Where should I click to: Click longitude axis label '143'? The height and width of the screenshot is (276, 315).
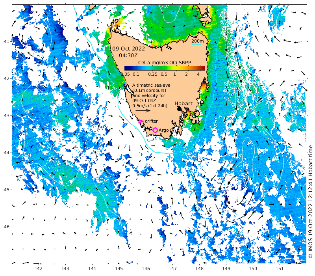coord(65,269)
